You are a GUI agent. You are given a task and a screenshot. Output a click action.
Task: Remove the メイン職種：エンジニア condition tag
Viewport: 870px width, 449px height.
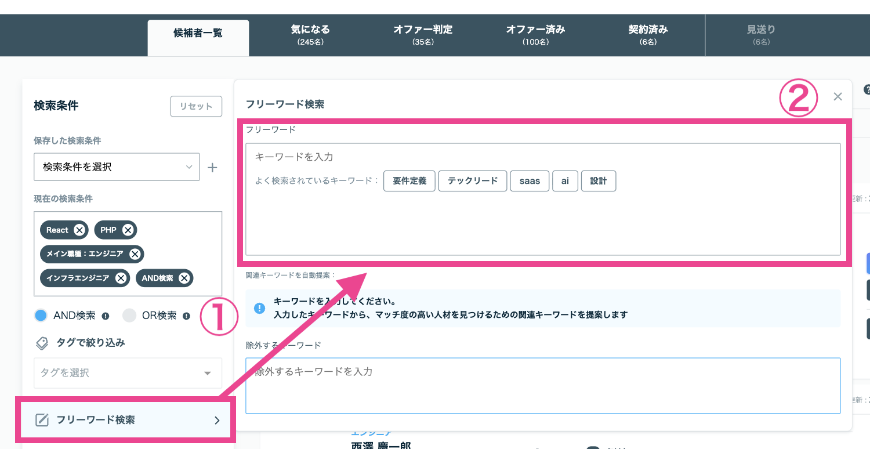coord(135,254)
